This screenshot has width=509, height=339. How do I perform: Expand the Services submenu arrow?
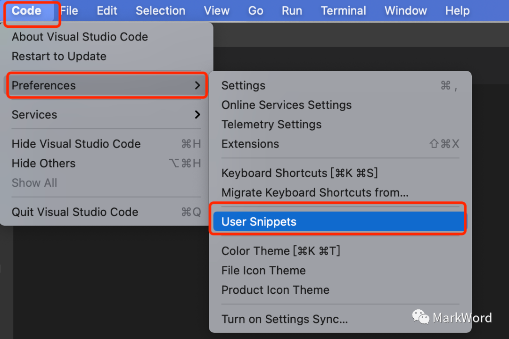pyautogui.click(x=197, y=115)
